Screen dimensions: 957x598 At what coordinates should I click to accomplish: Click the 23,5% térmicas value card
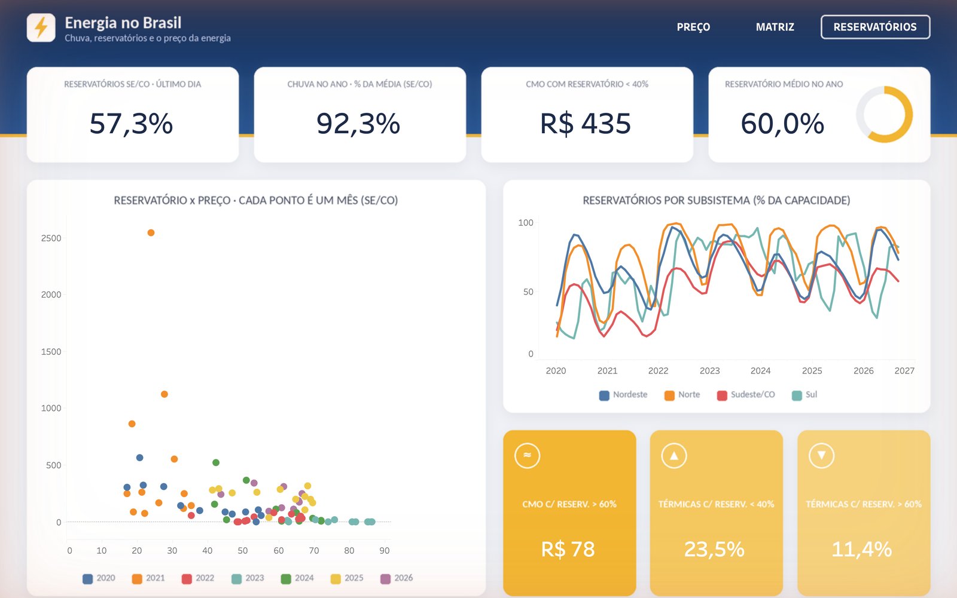pos(717,513)
